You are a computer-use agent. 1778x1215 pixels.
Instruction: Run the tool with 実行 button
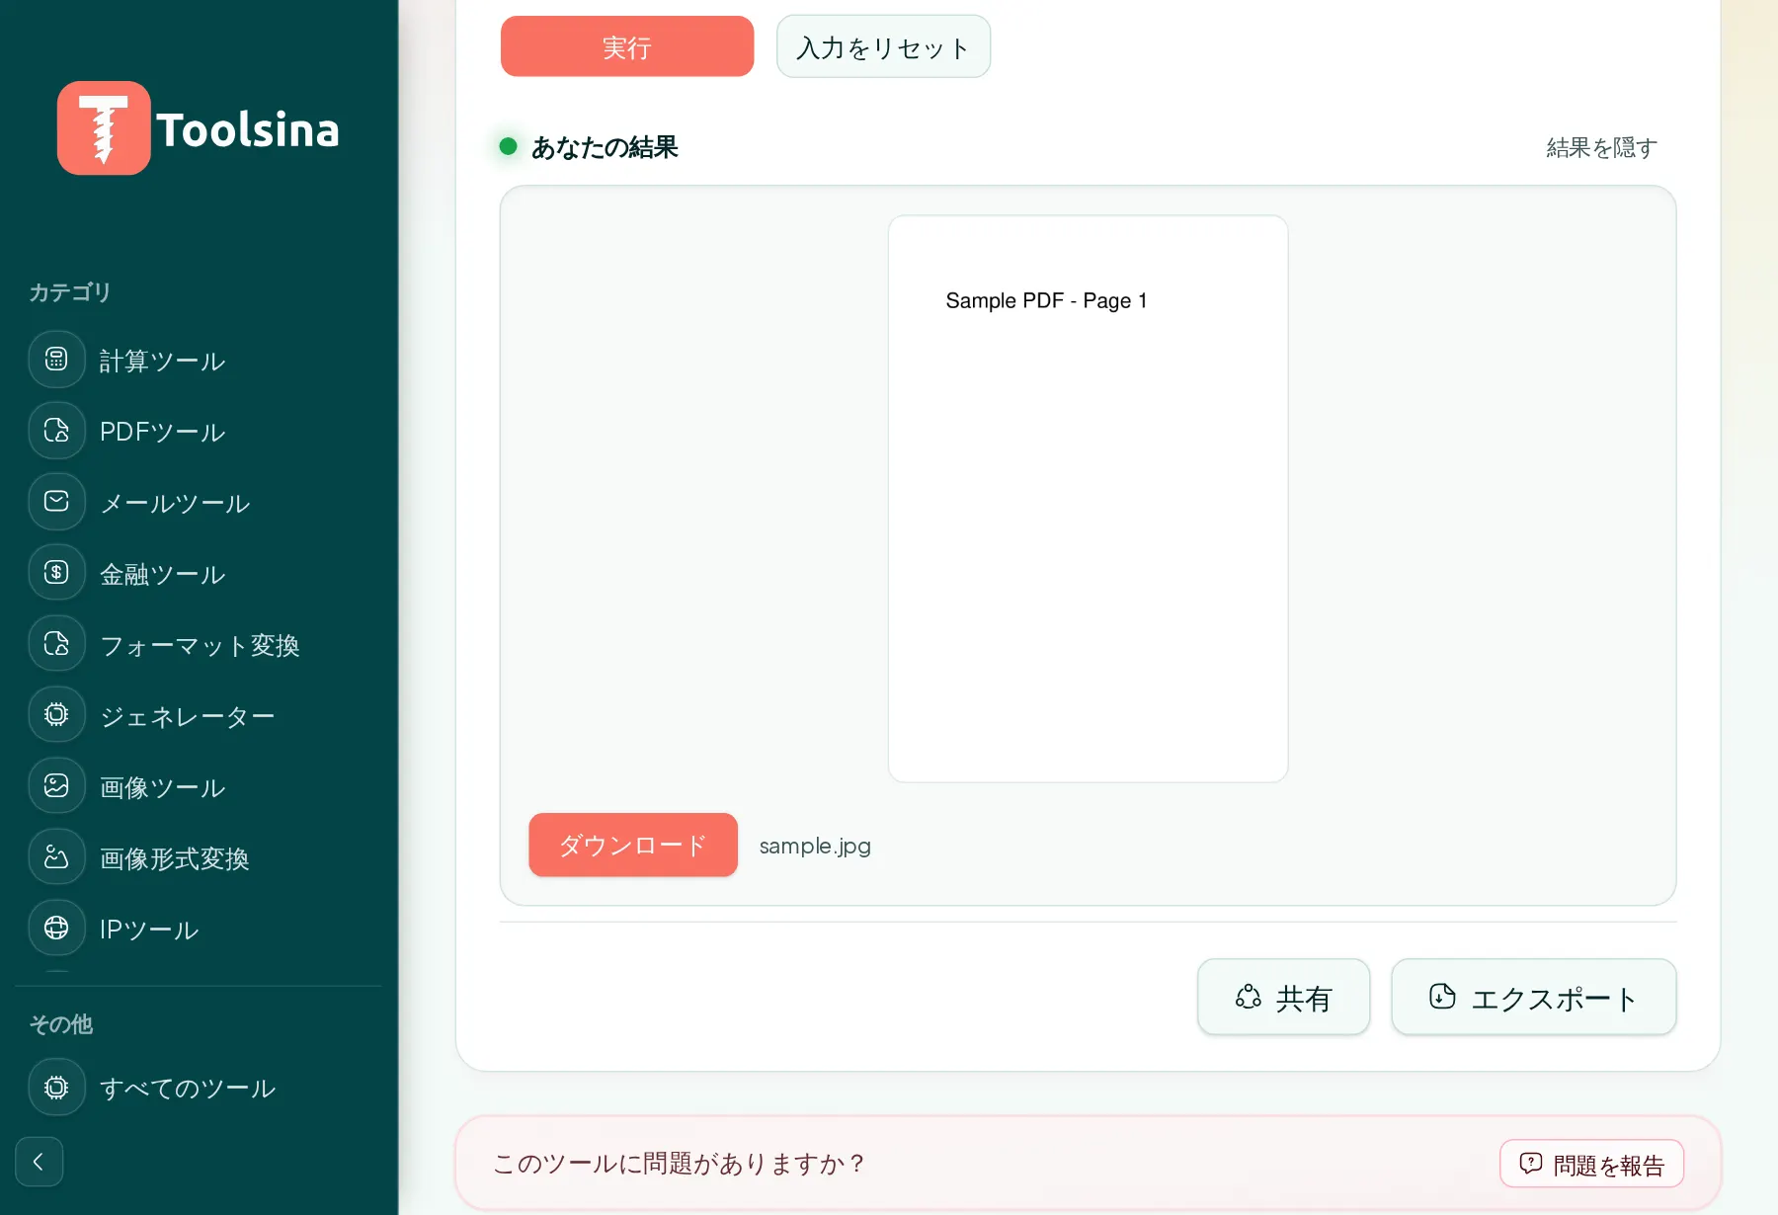pyautogui.click(x=627, y=46)
